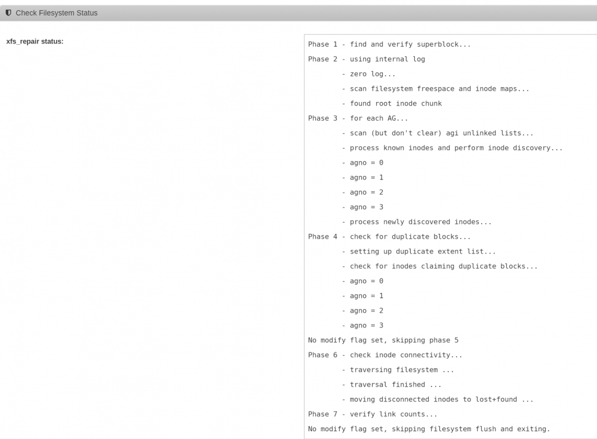Select the xfs_repair status label
Viewport: 597px width, 439px height.
point(35,42)
